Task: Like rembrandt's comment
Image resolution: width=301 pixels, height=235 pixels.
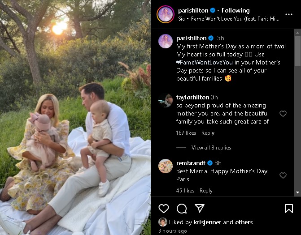Action: [x=283, y=175]
